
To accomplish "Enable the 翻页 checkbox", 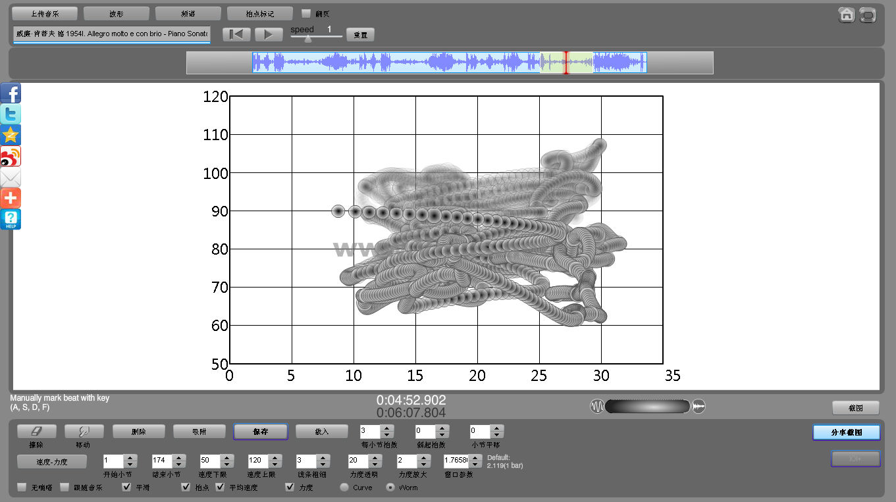I will 306,13.
